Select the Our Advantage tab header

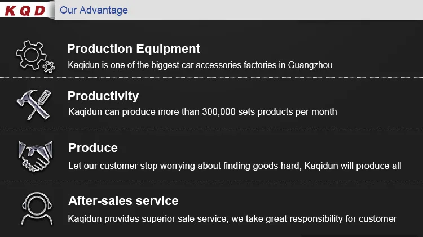94,10
